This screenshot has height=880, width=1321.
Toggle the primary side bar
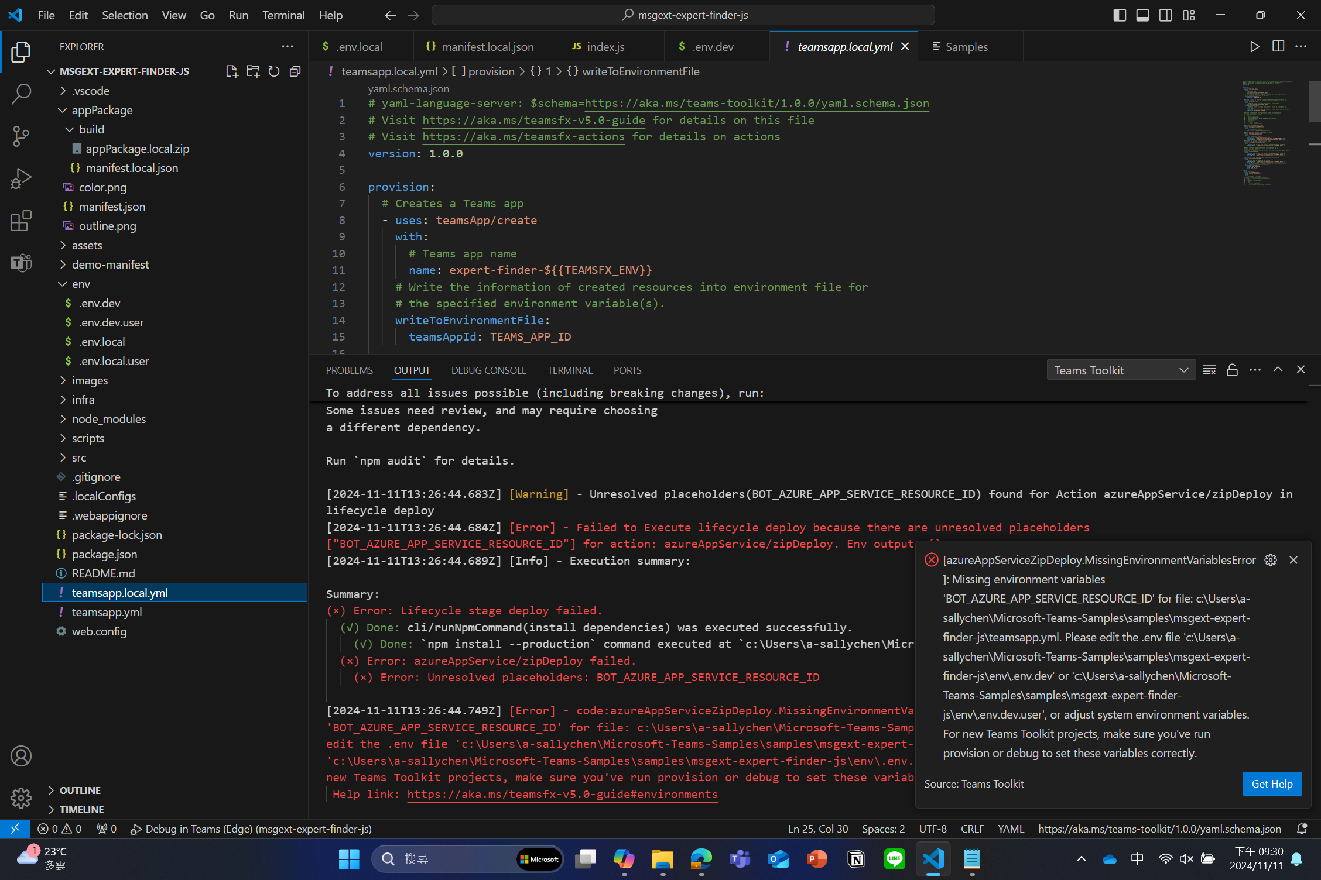(x=1119, y=15)
